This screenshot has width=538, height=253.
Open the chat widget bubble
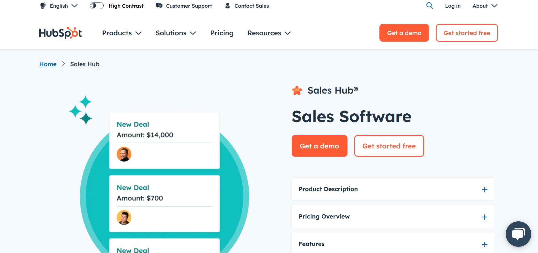coord(518,234)
